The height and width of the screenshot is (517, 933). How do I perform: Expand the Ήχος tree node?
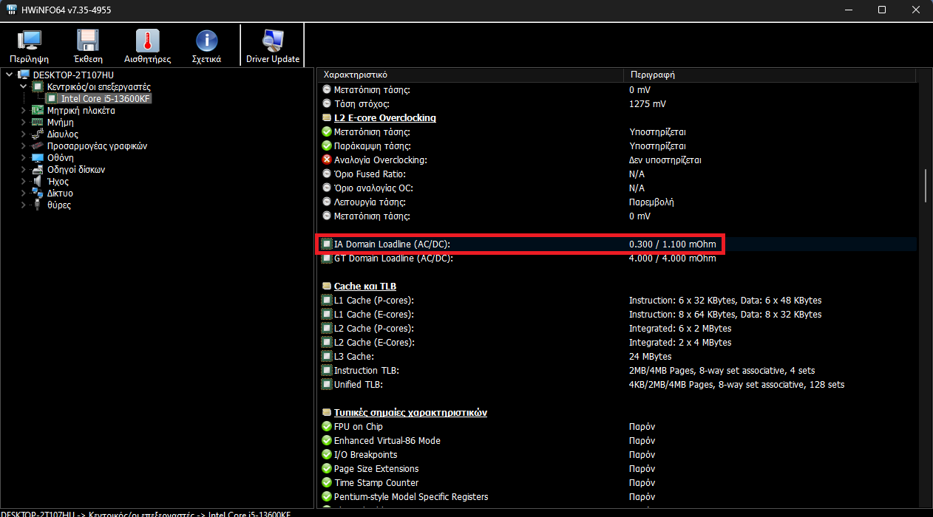tap(24, 182)
